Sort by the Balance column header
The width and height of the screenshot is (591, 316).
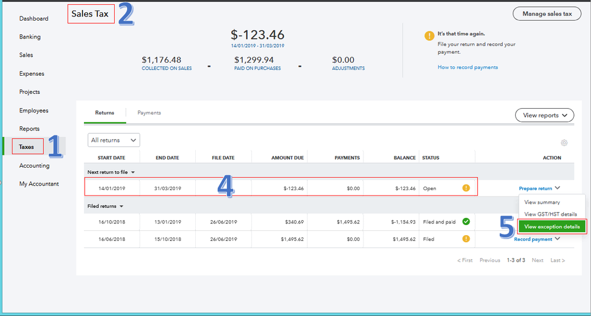(405, 158)
